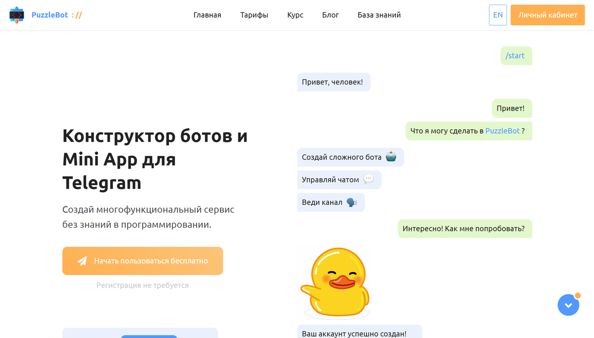Click the robot emoji in chat bubble
594x338 pixels.
391,157
